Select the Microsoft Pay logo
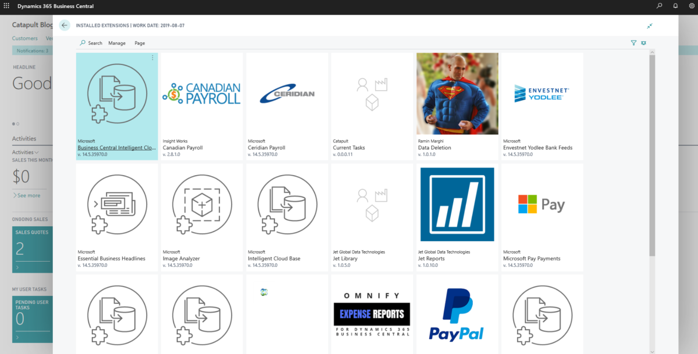698x354 pixels. pos(542,205)
